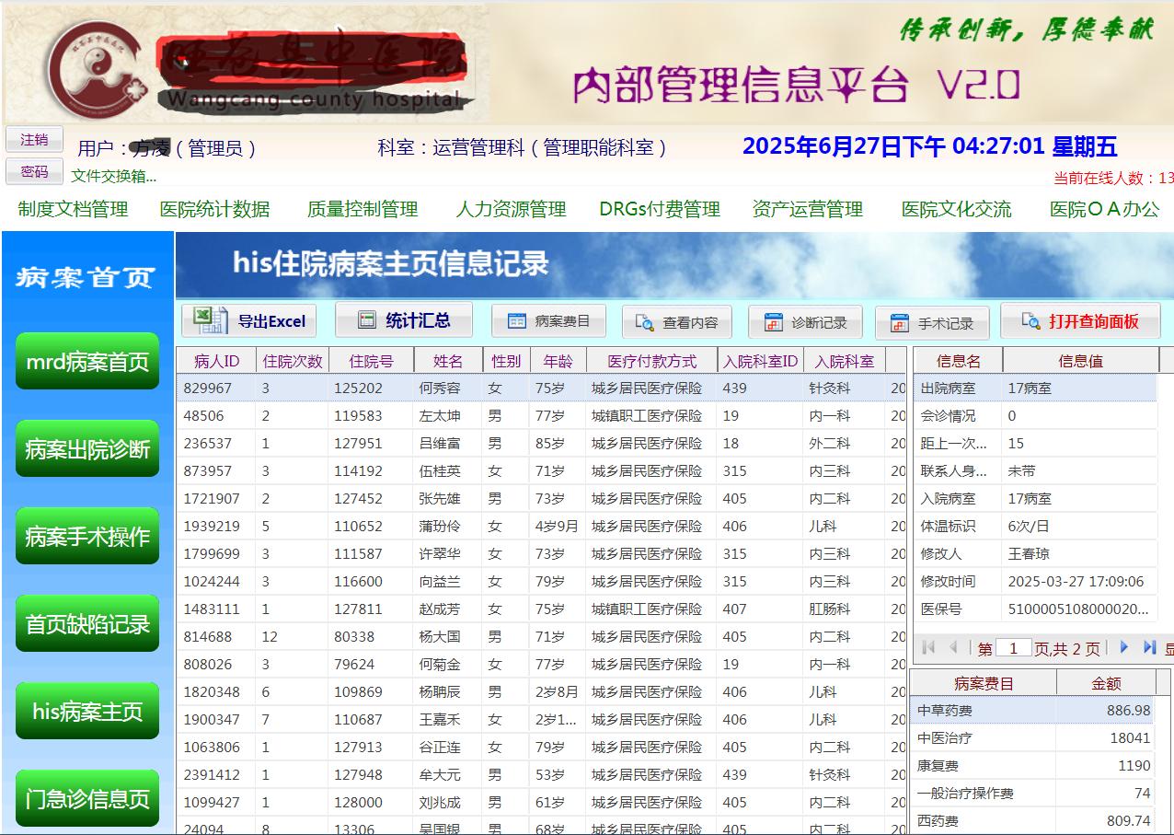Click the 注销 logout button
The height and width of the screenshot is (835, 1174).
tap(34, 140)
